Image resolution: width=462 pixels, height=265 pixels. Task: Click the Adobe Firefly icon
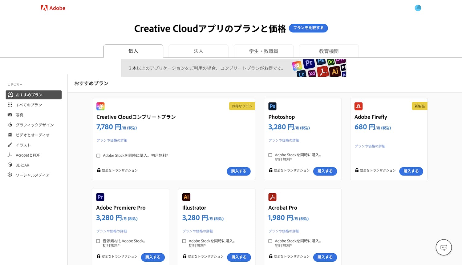click(358, 106)
